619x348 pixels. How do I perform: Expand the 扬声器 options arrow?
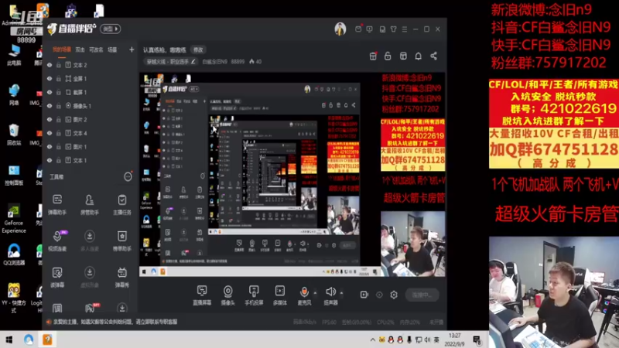tap(341, 293)
